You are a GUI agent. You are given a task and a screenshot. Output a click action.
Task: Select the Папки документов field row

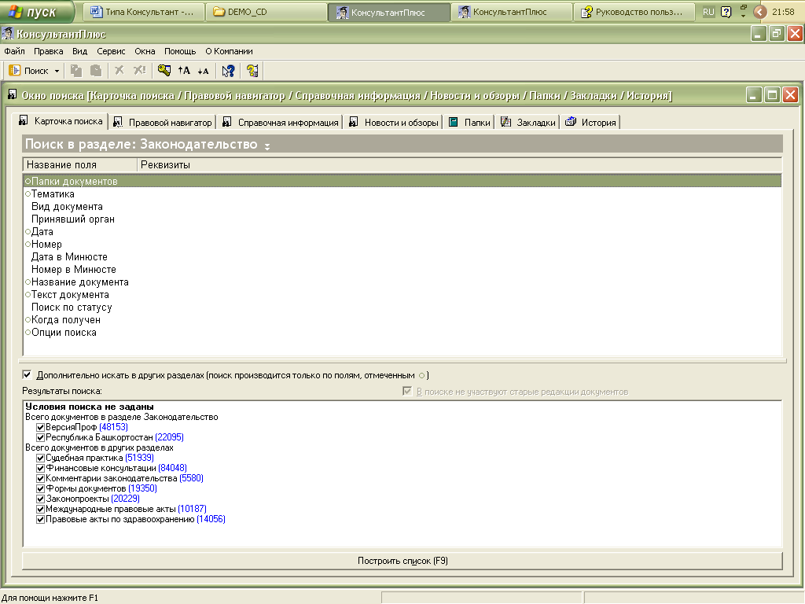402,182
